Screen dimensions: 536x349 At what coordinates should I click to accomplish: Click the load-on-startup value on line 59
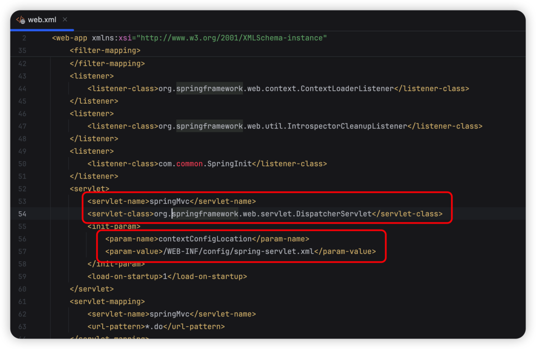tap(165, 277)
